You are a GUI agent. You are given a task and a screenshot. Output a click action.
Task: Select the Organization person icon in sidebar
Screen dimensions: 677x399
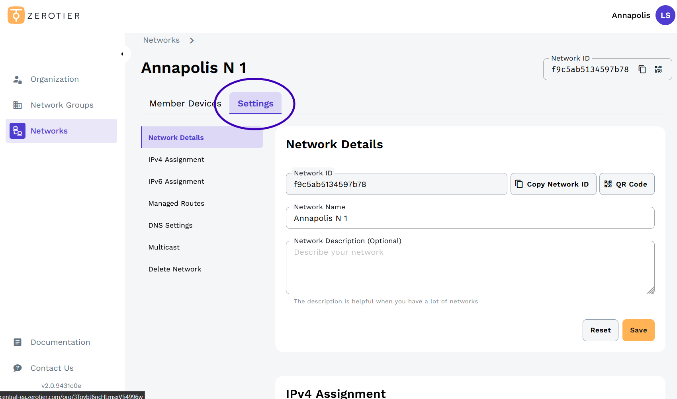(x=17, y=79)
